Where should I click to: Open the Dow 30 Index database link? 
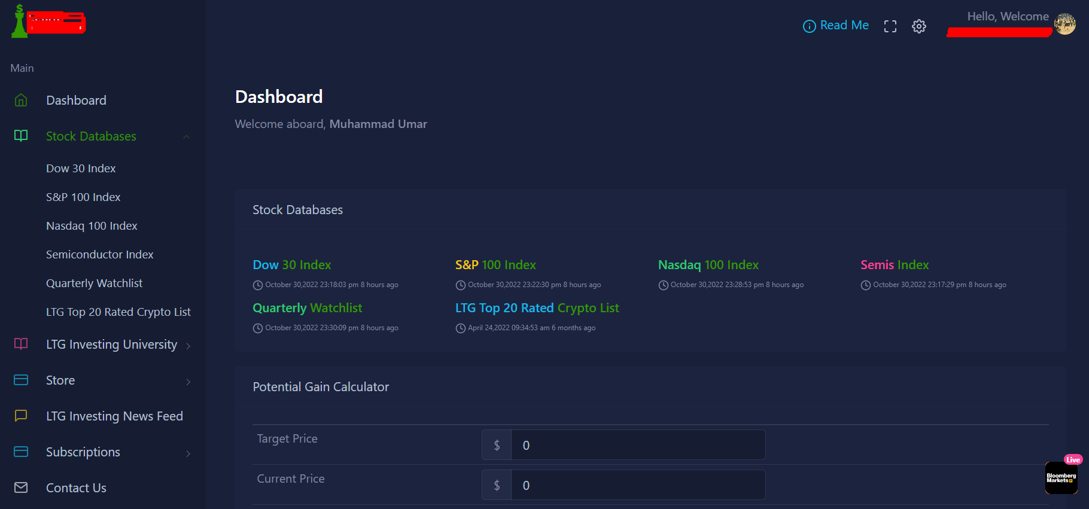(291, 265)
